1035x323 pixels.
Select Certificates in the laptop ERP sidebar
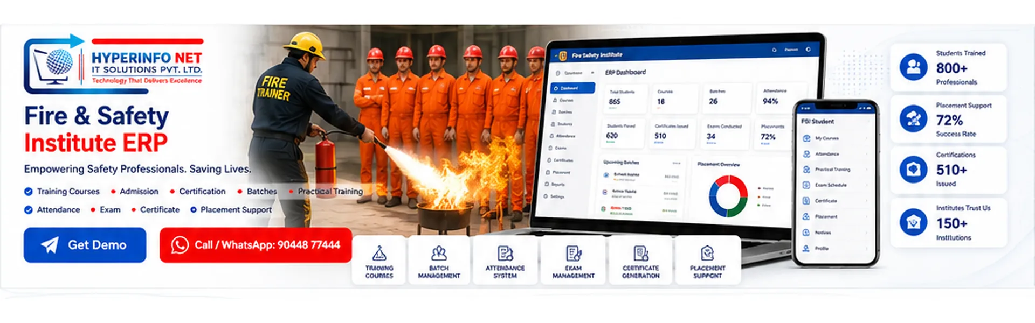click(561, 160)
